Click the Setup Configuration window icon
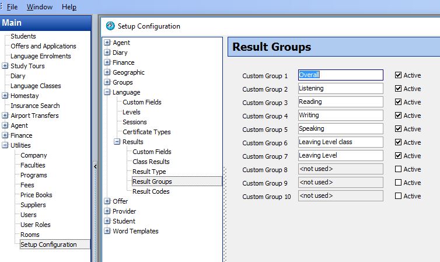 click(109, 26)
